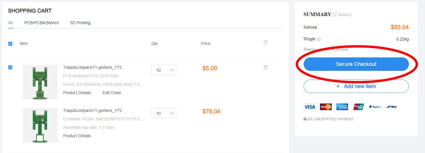Screen dimensions: 425x153
Task: Switch to the PCB/PCBA/Stencil tab
Action: point(42,23)
